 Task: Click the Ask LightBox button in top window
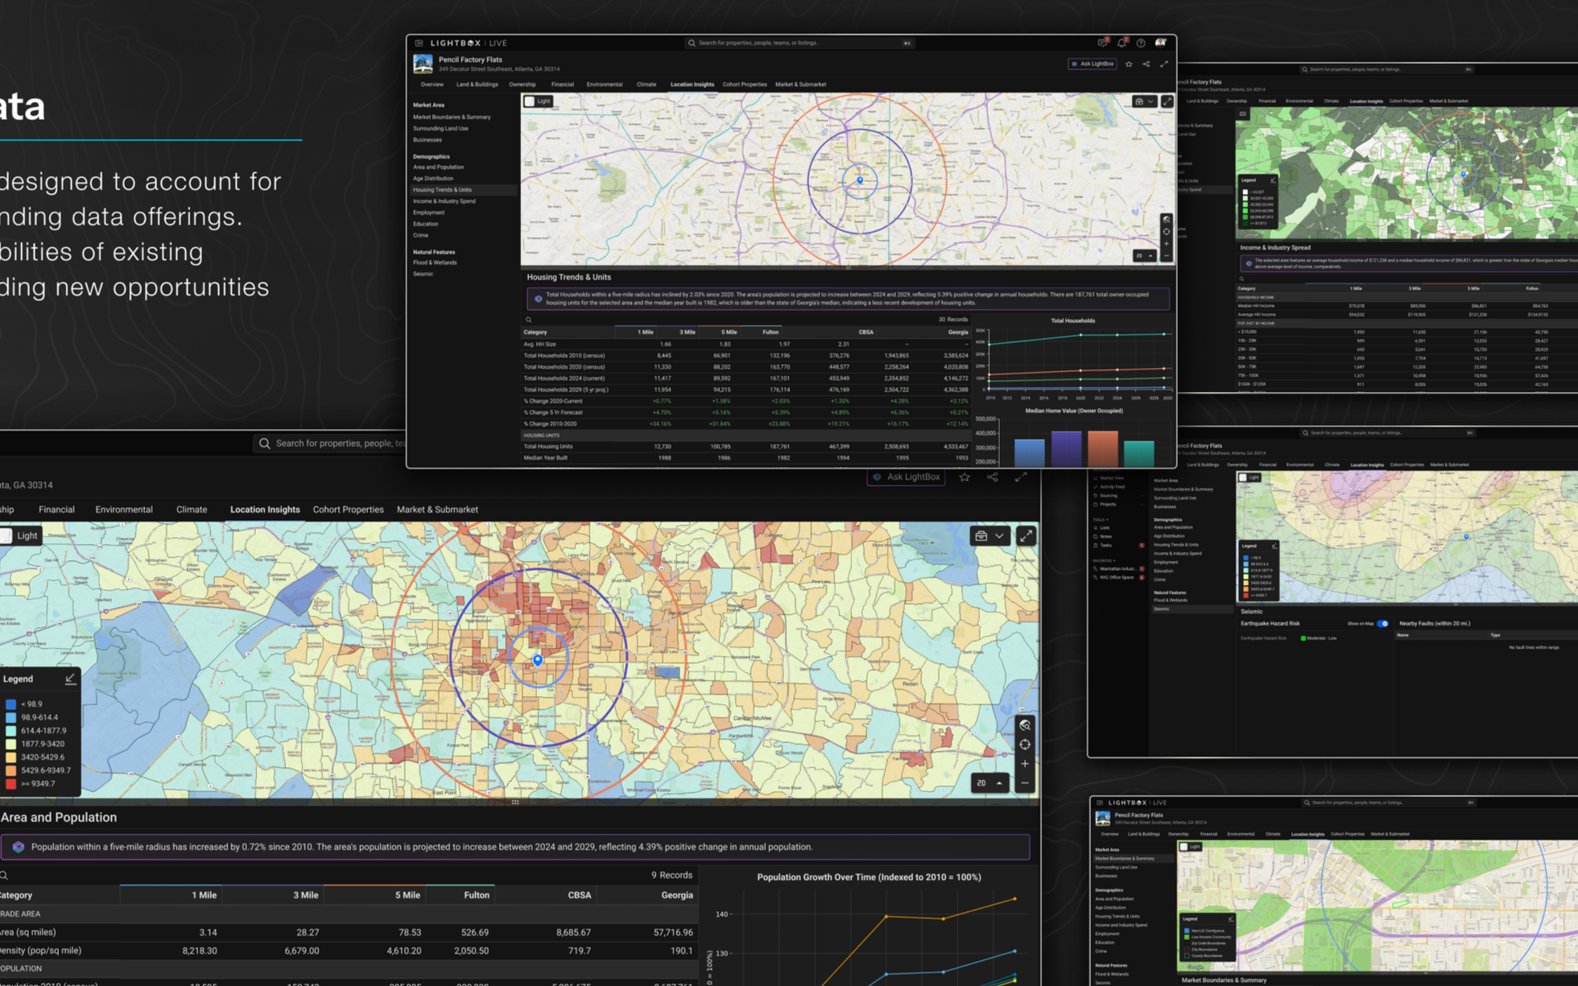(1093, 64)
